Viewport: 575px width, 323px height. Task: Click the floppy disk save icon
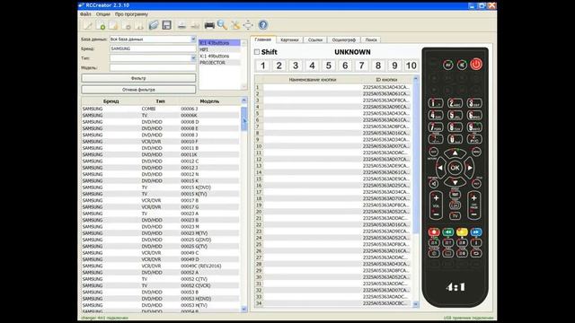[x=167, y=25]
